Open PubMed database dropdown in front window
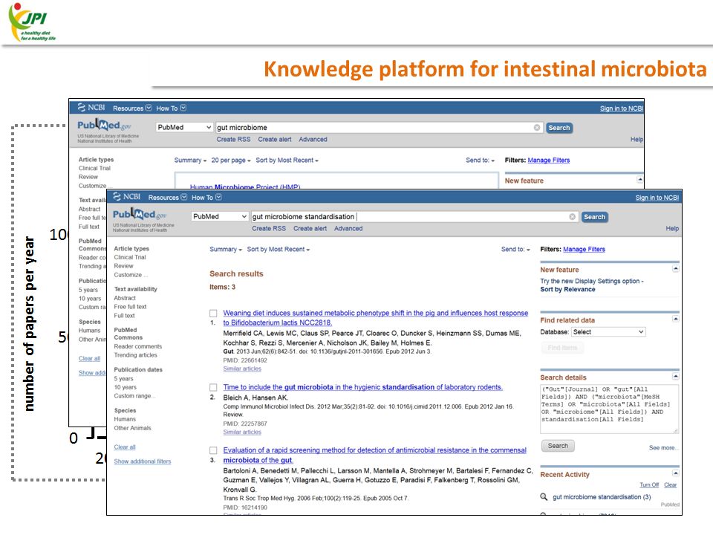Image resolution: width=713 pixels, height=535 pixels. pyautogui.click(x=219, y=216)
